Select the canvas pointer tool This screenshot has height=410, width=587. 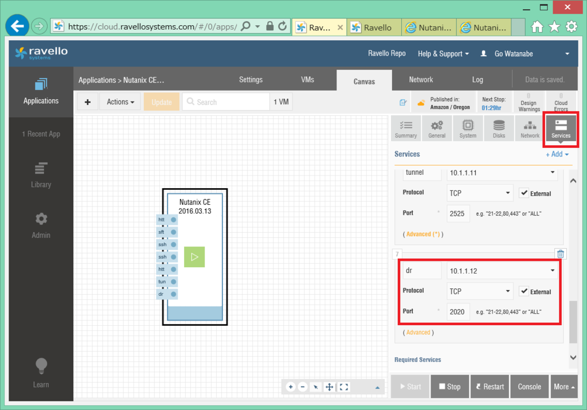pyautogui.click(x=316, y=387)
